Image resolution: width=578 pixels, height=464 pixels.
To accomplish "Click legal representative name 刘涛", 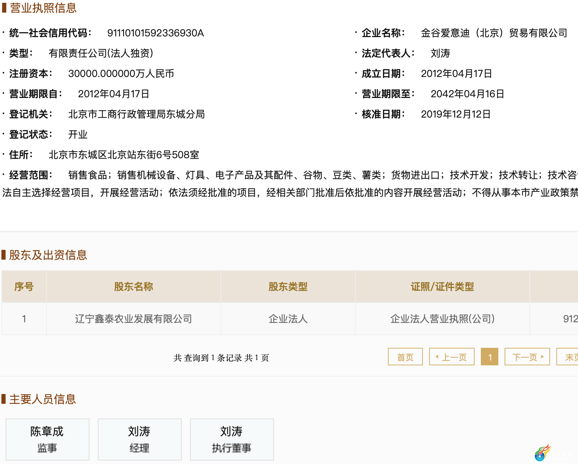I will 440,53.
